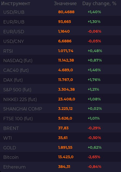Click the Инструмент column header
This screenshot has width=121, height=172.
[x=16, y=4]
